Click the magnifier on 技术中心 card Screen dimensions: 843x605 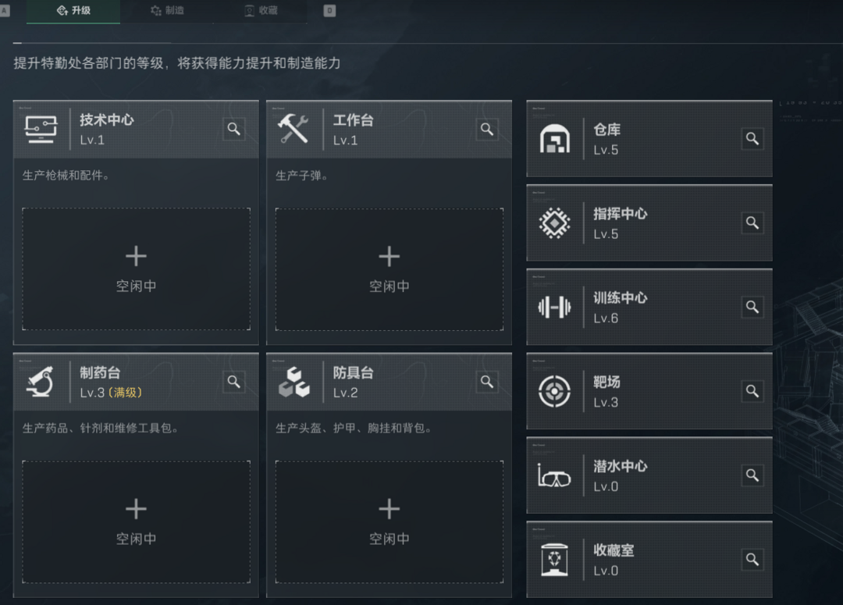coord(234,129)
